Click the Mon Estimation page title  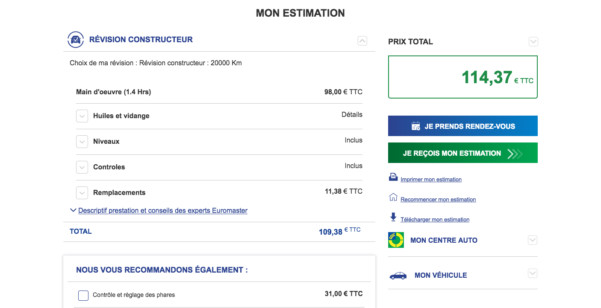click(300, 13)
